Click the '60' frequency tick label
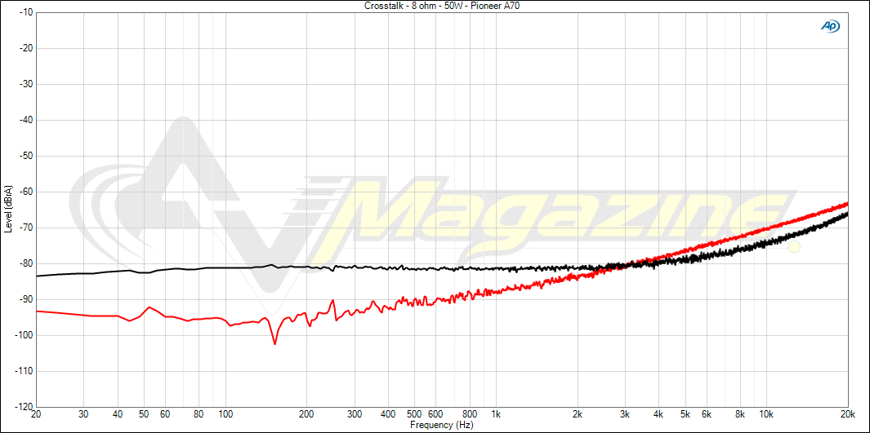The width and height of the screenshot is (870, 433). (165, 414)
